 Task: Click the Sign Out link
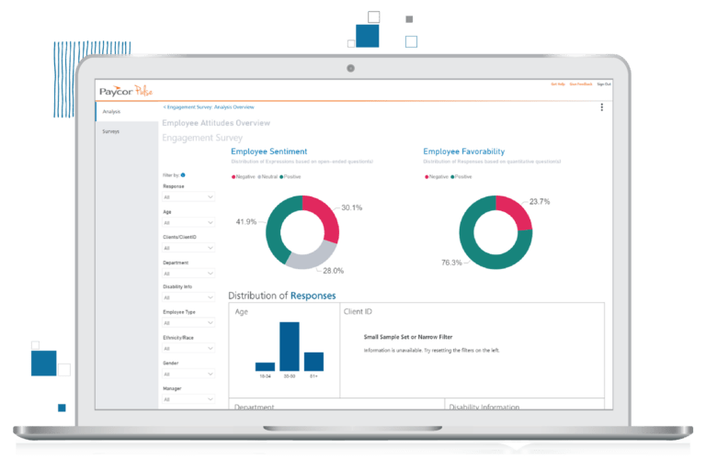pos(603,84)
